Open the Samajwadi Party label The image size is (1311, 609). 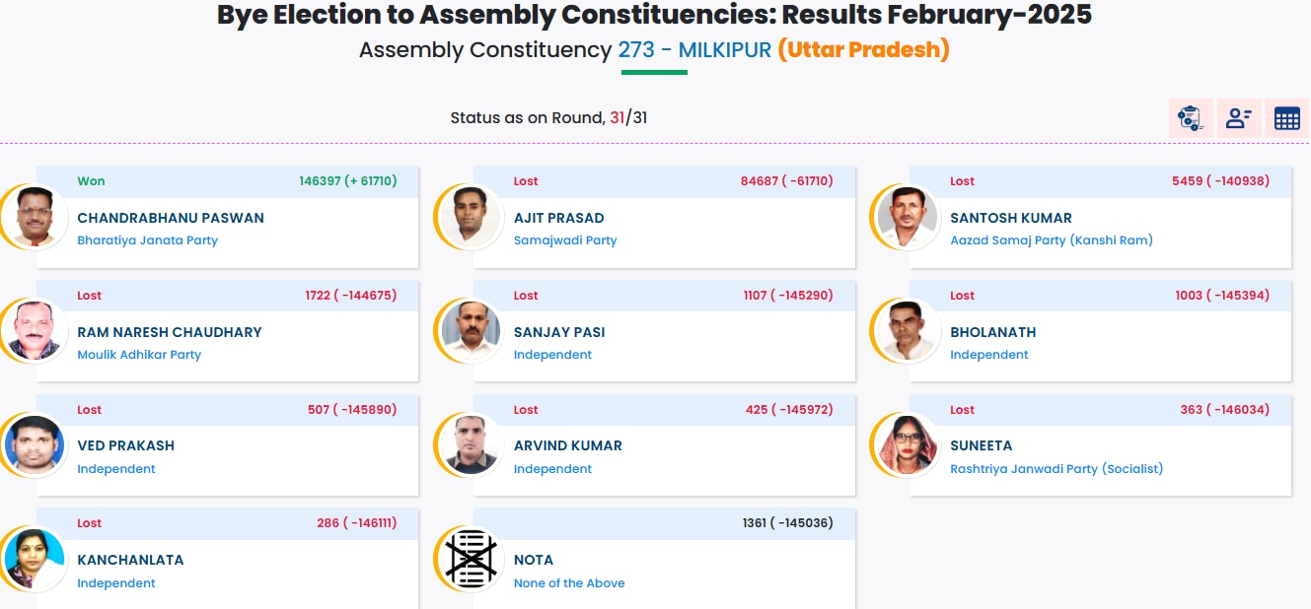[x=565, y=240]
